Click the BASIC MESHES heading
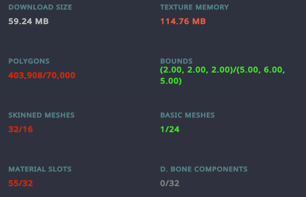The image size is (306, 197). (187, 115)
